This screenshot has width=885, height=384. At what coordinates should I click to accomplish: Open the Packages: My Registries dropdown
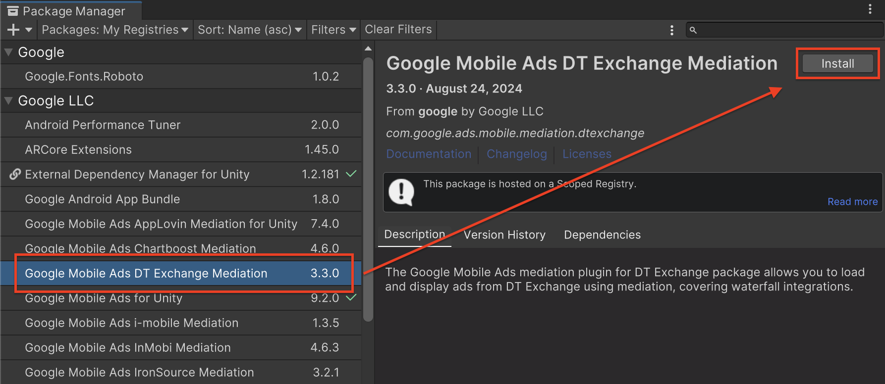115,30
